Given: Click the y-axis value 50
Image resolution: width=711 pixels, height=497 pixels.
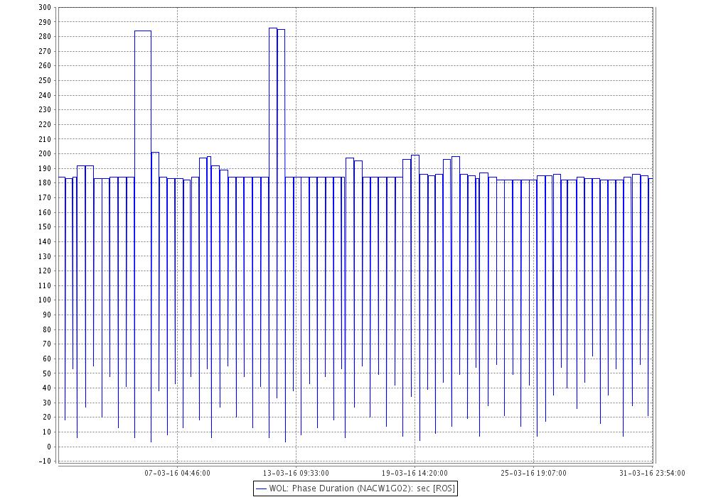Looking at the screenshot, I should [47, 373].
